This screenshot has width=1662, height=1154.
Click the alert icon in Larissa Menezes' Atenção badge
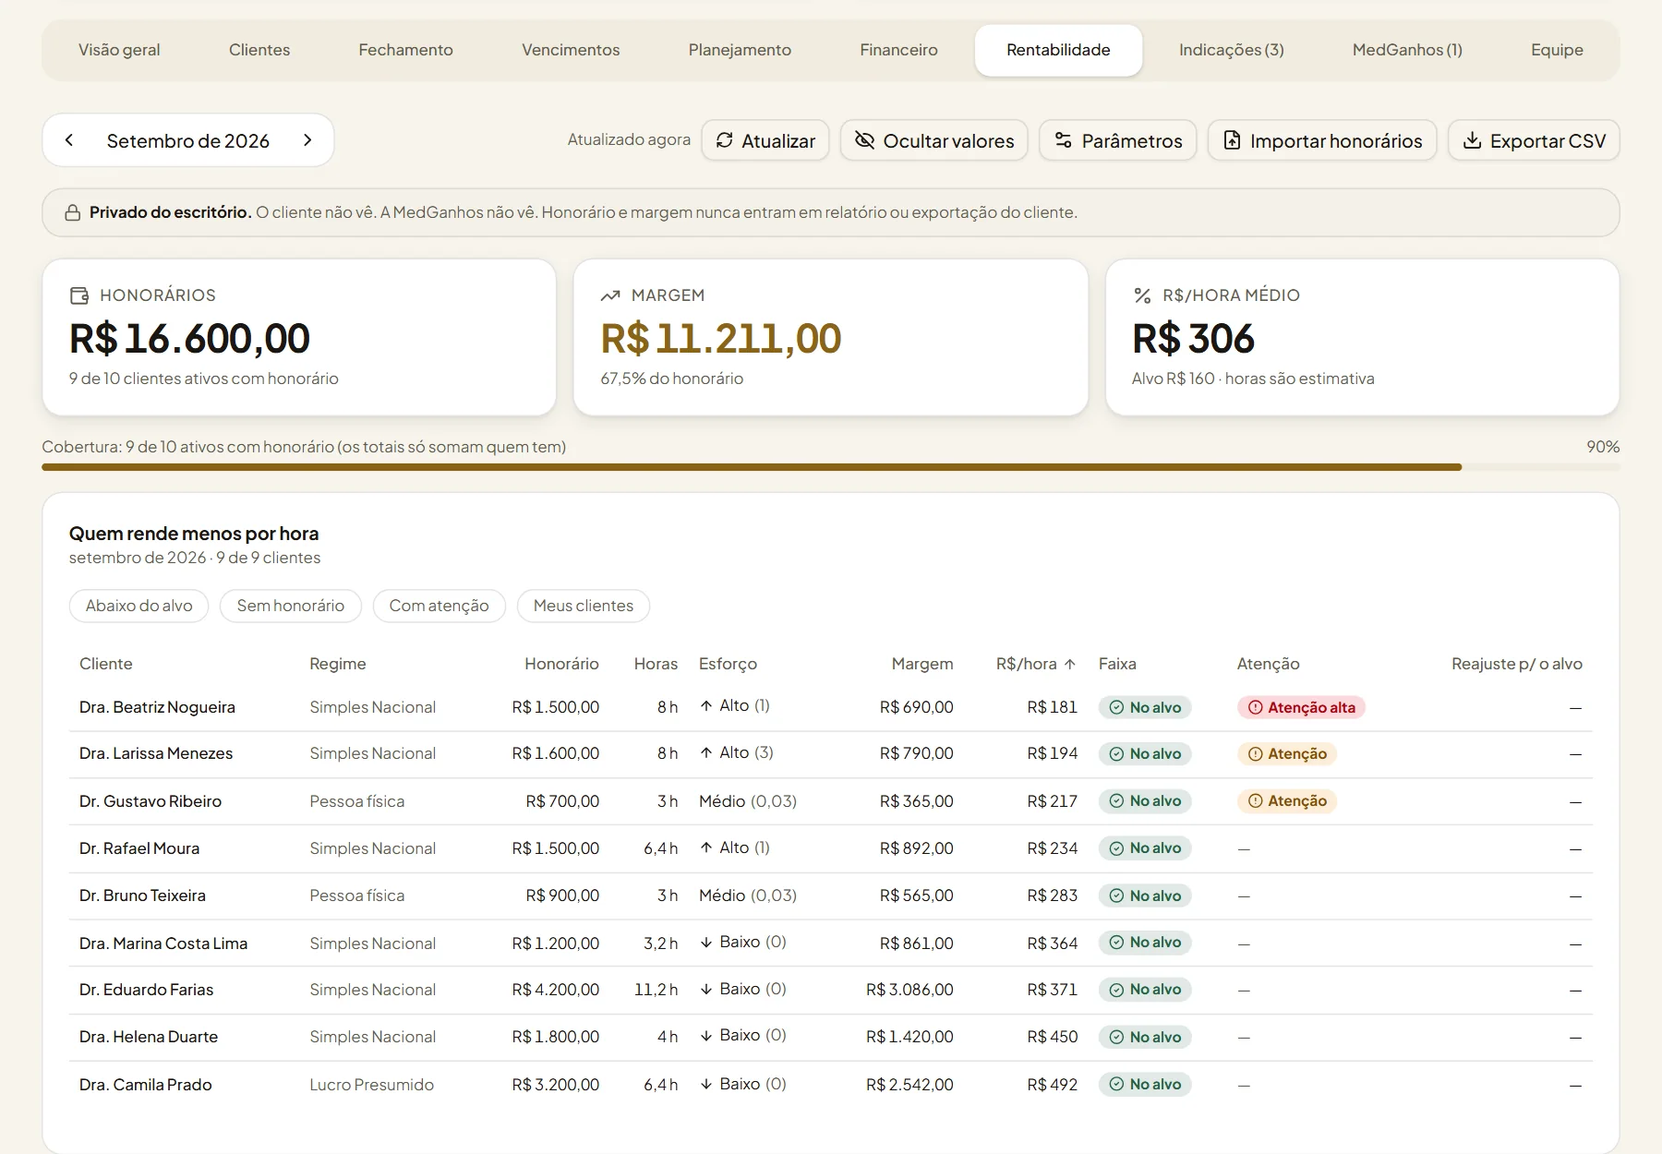pos(1256,754)
